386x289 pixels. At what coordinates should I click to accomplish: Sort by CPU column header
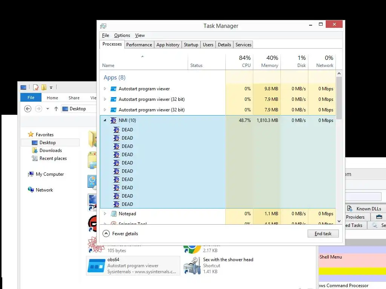pyautogui.click(x=239, y=61)
